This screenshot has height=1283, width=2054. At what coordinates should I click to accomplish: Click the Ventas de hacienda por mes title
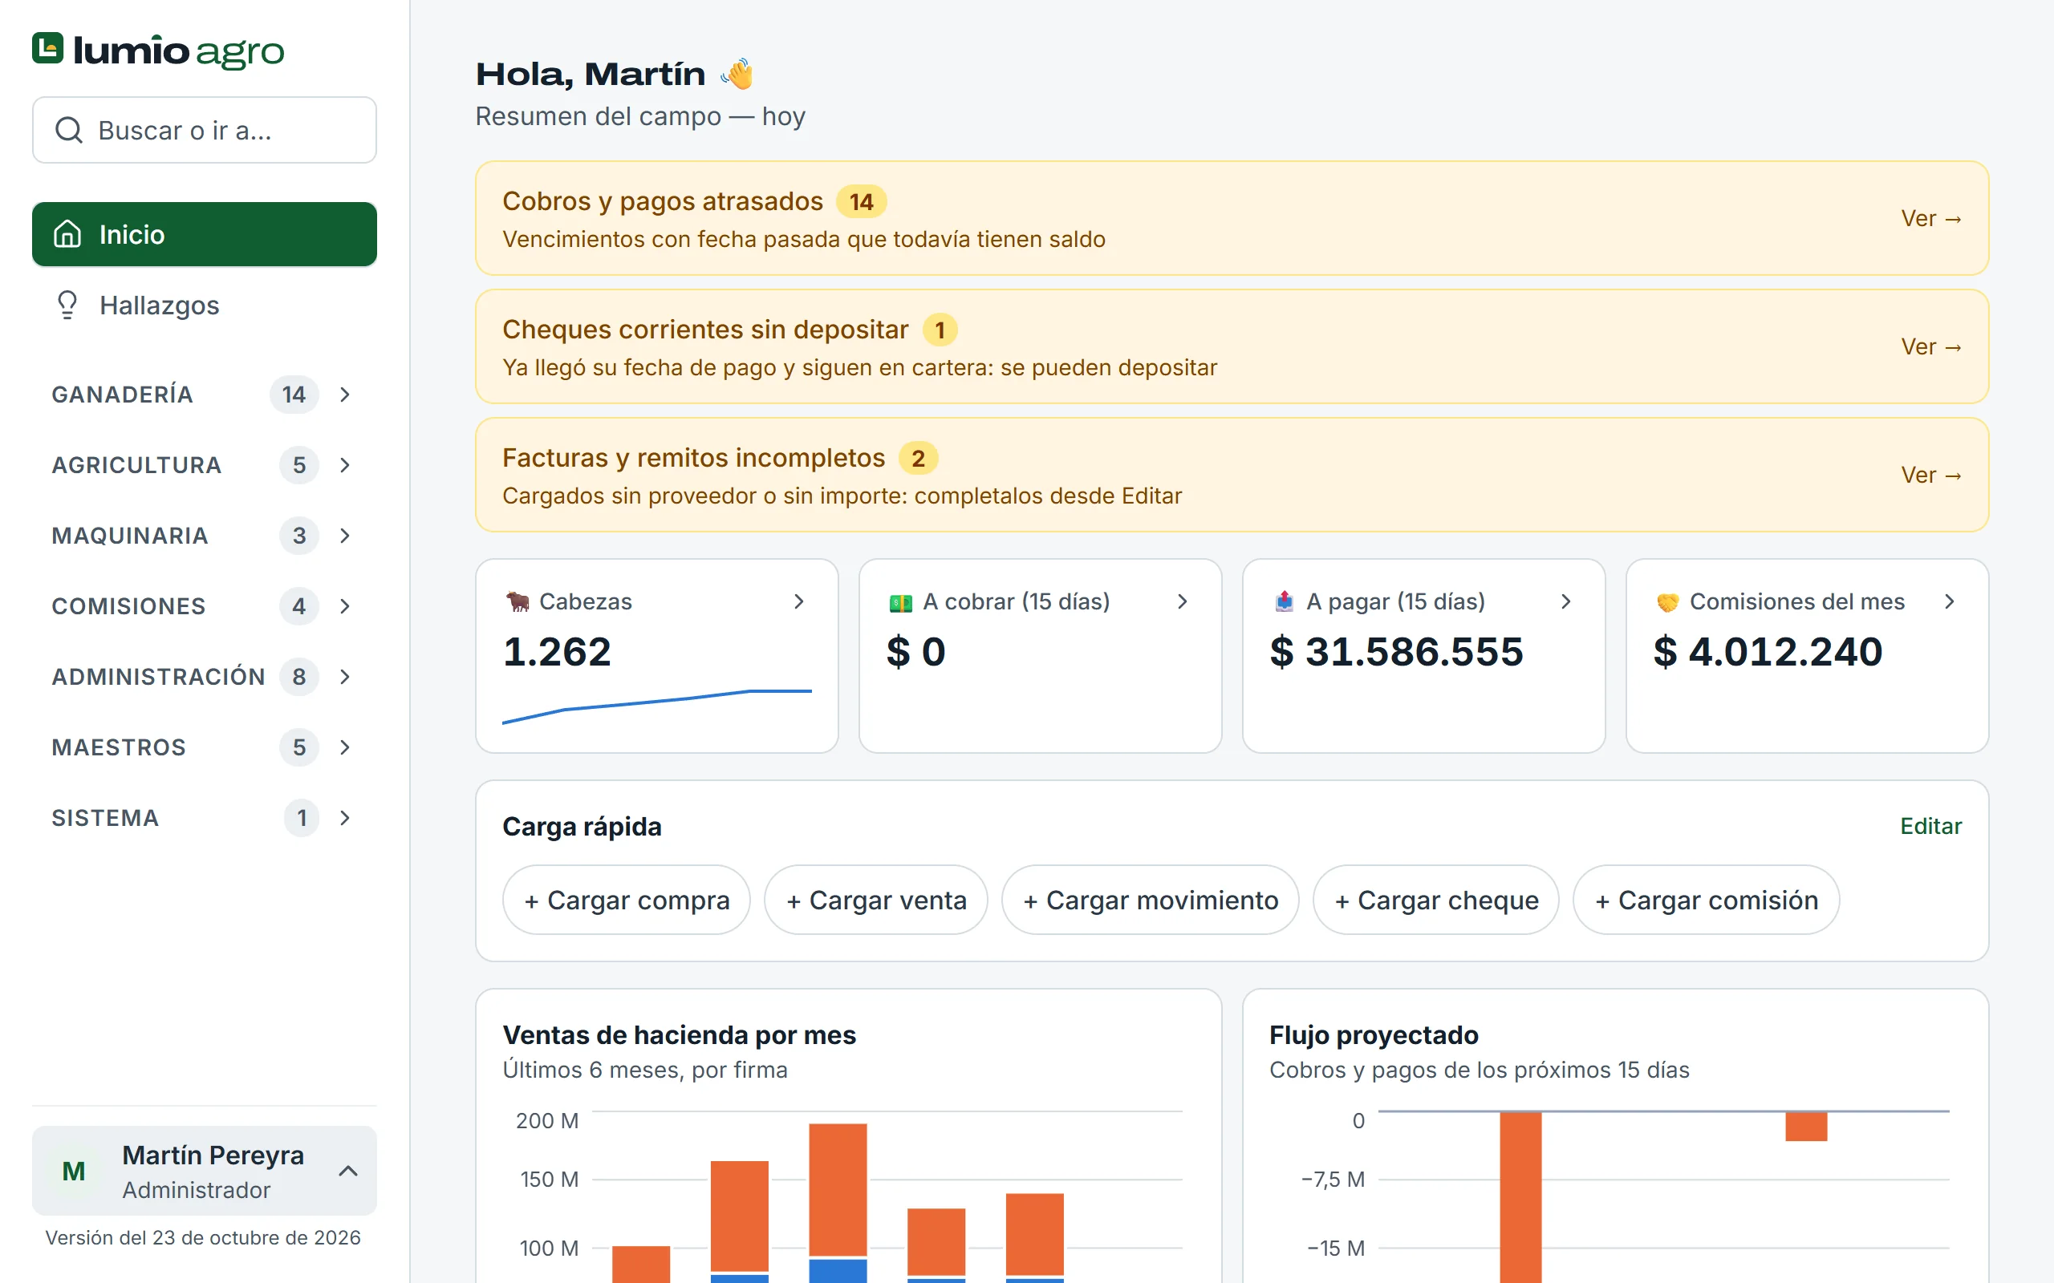[x=679, y=1035]
